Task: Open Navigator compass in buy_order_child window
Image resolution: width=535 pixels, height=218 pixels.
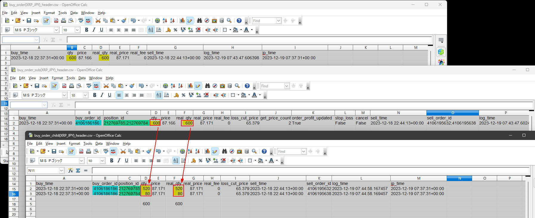Action: [232, 151]
